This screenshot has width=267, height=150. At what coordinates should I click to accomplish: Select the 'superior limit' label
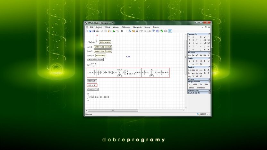tap(103, 51)
